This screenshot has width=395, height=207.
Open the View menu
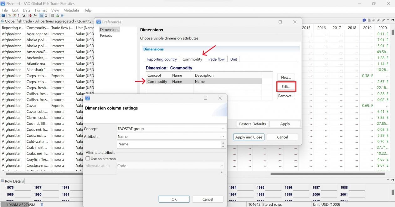tap(55, 10)
